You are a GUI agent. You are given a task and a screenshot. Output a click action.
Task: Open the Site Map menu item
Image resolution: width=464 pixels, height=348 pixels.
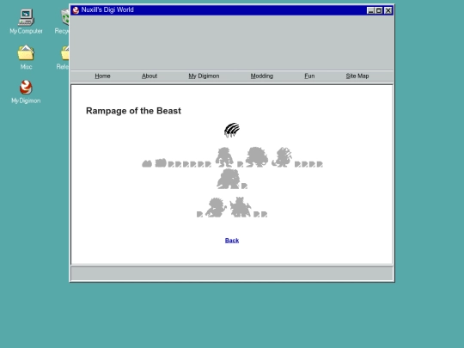click(357, 76)
